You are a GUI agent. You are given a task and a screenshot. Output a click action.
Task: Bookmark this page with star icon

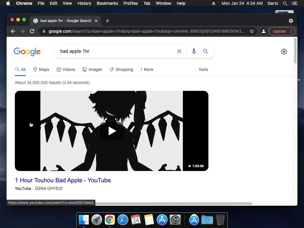pos(252,31)
